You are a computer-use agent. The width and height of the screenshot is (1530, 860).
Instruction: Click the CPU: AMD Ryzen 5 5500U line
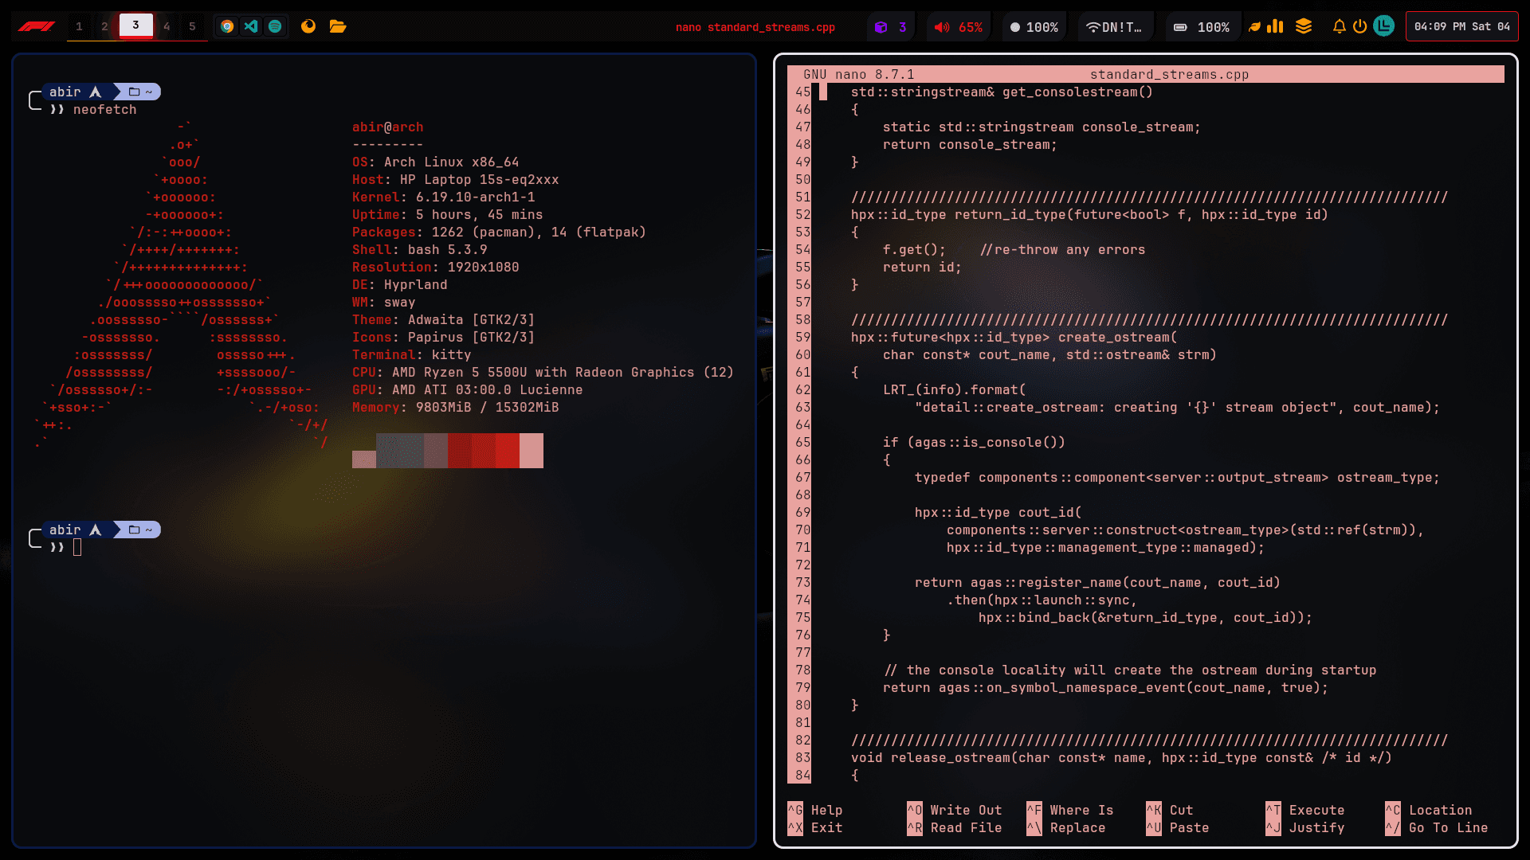[543, 372]
